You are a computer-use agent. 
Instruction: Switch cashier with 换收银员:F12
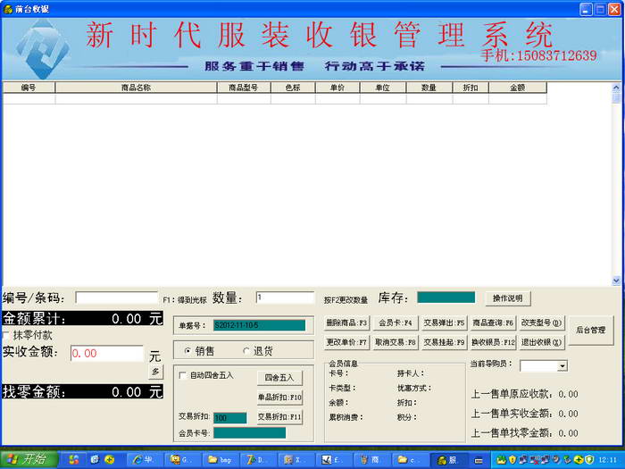[x=493, y=342]
